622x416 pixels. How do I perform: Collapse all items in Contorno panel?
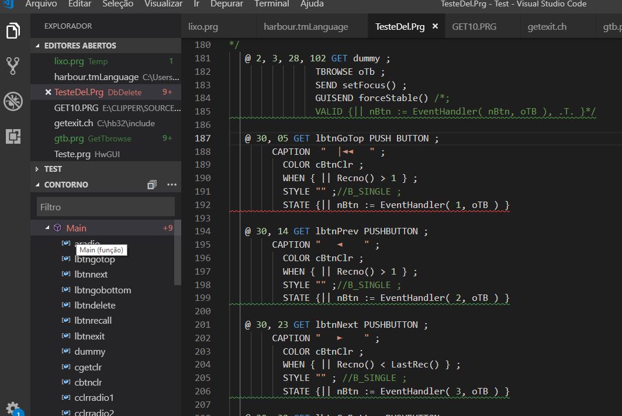(x=152, y=185)
